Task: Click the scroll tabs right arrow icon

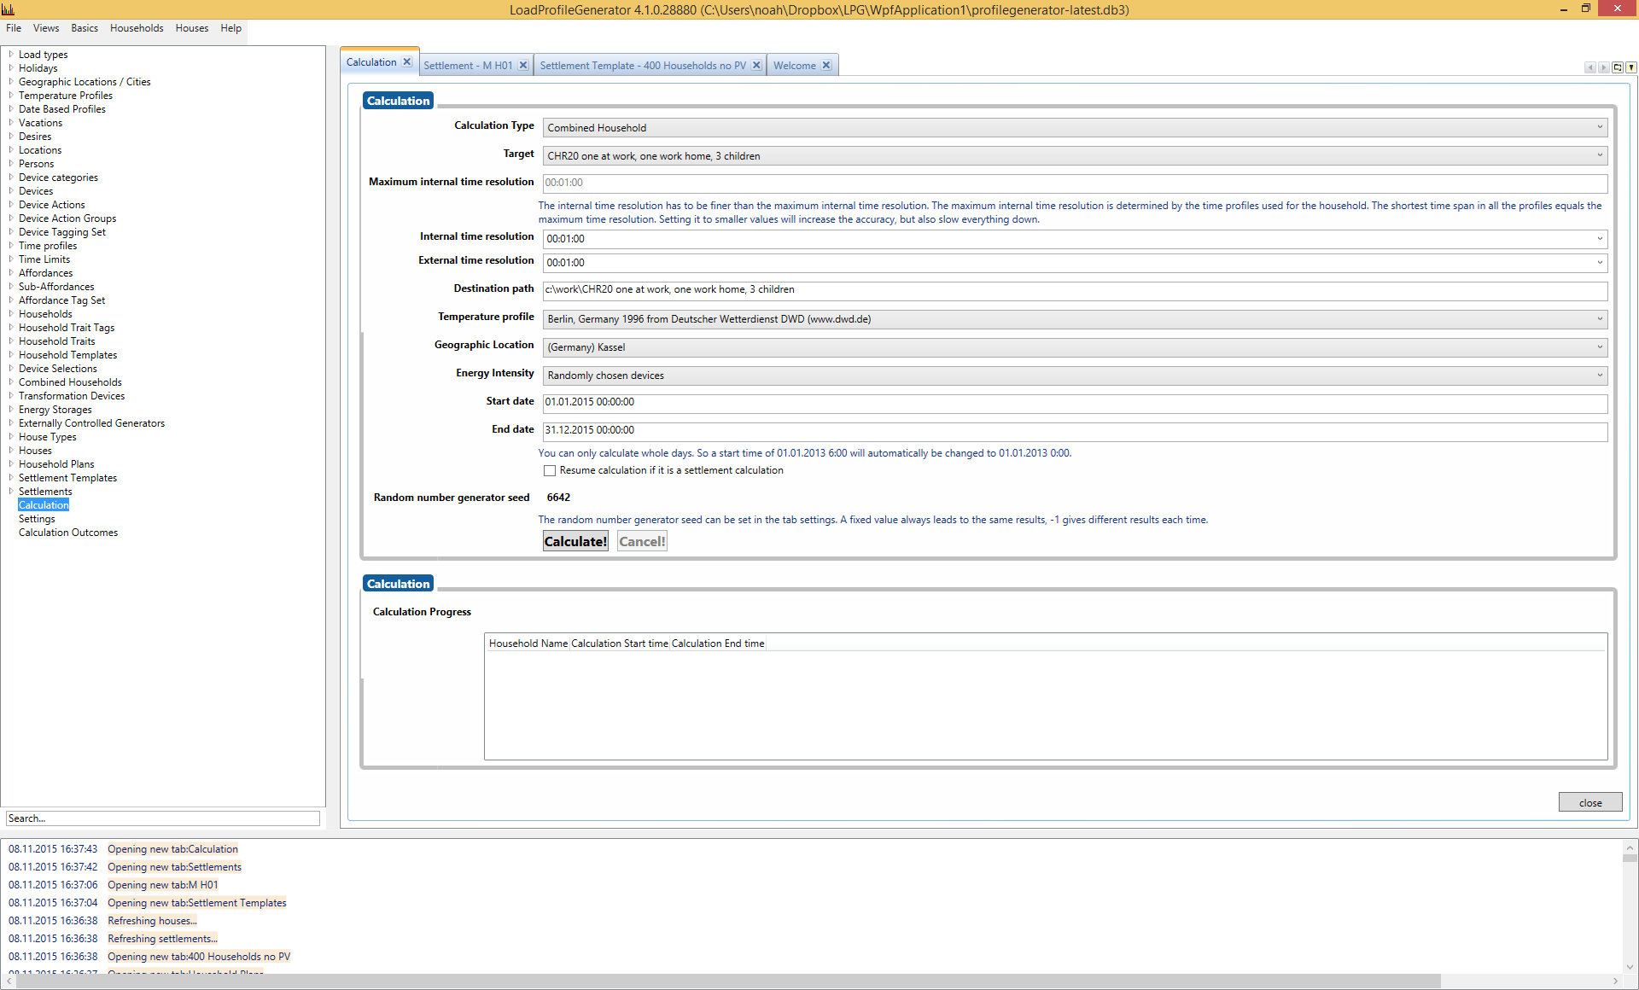Action: tap(1603, 67)
